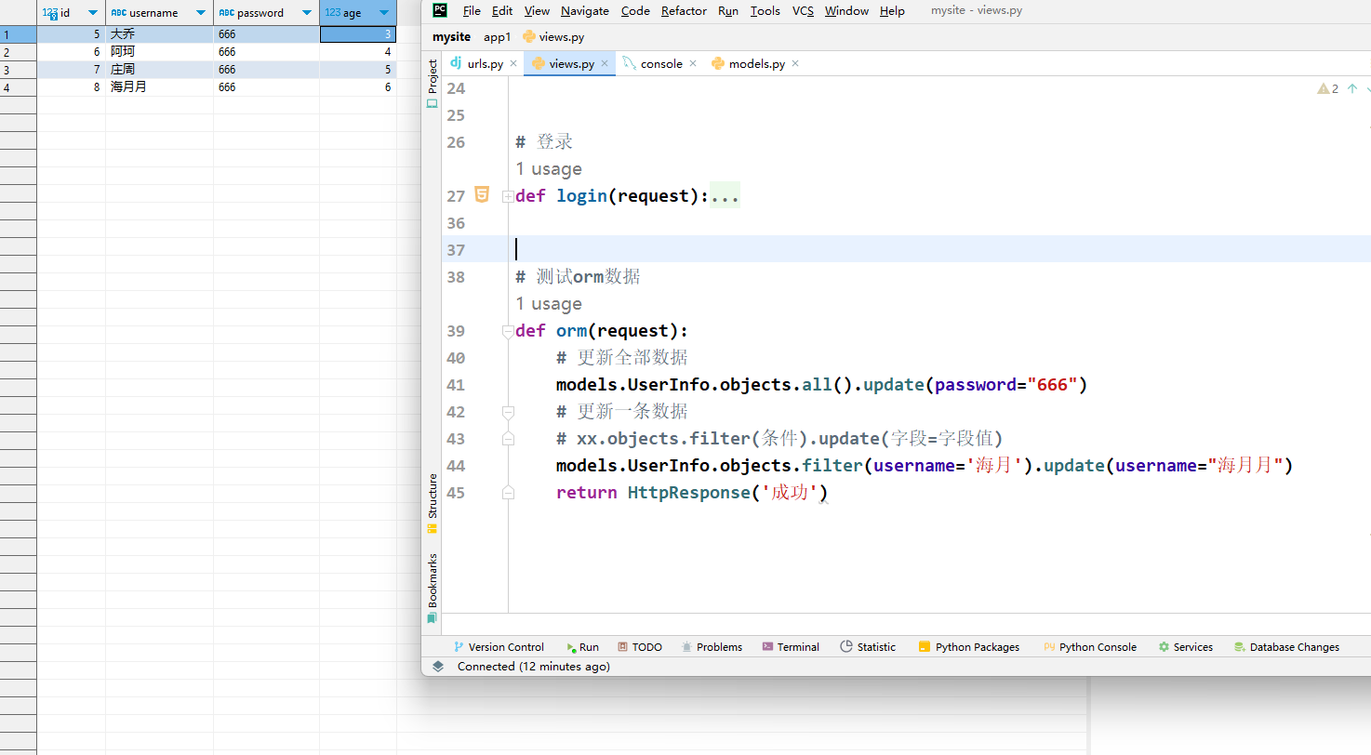Close the models.py tab
1371x755 pixels.
(795, 63)
